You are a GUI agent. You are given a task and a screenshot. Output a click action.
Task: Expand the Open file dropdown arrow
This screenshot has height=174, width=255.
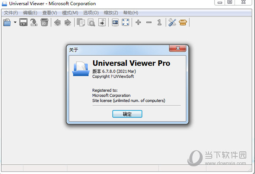pyautogui.click(x=15, y=22)
